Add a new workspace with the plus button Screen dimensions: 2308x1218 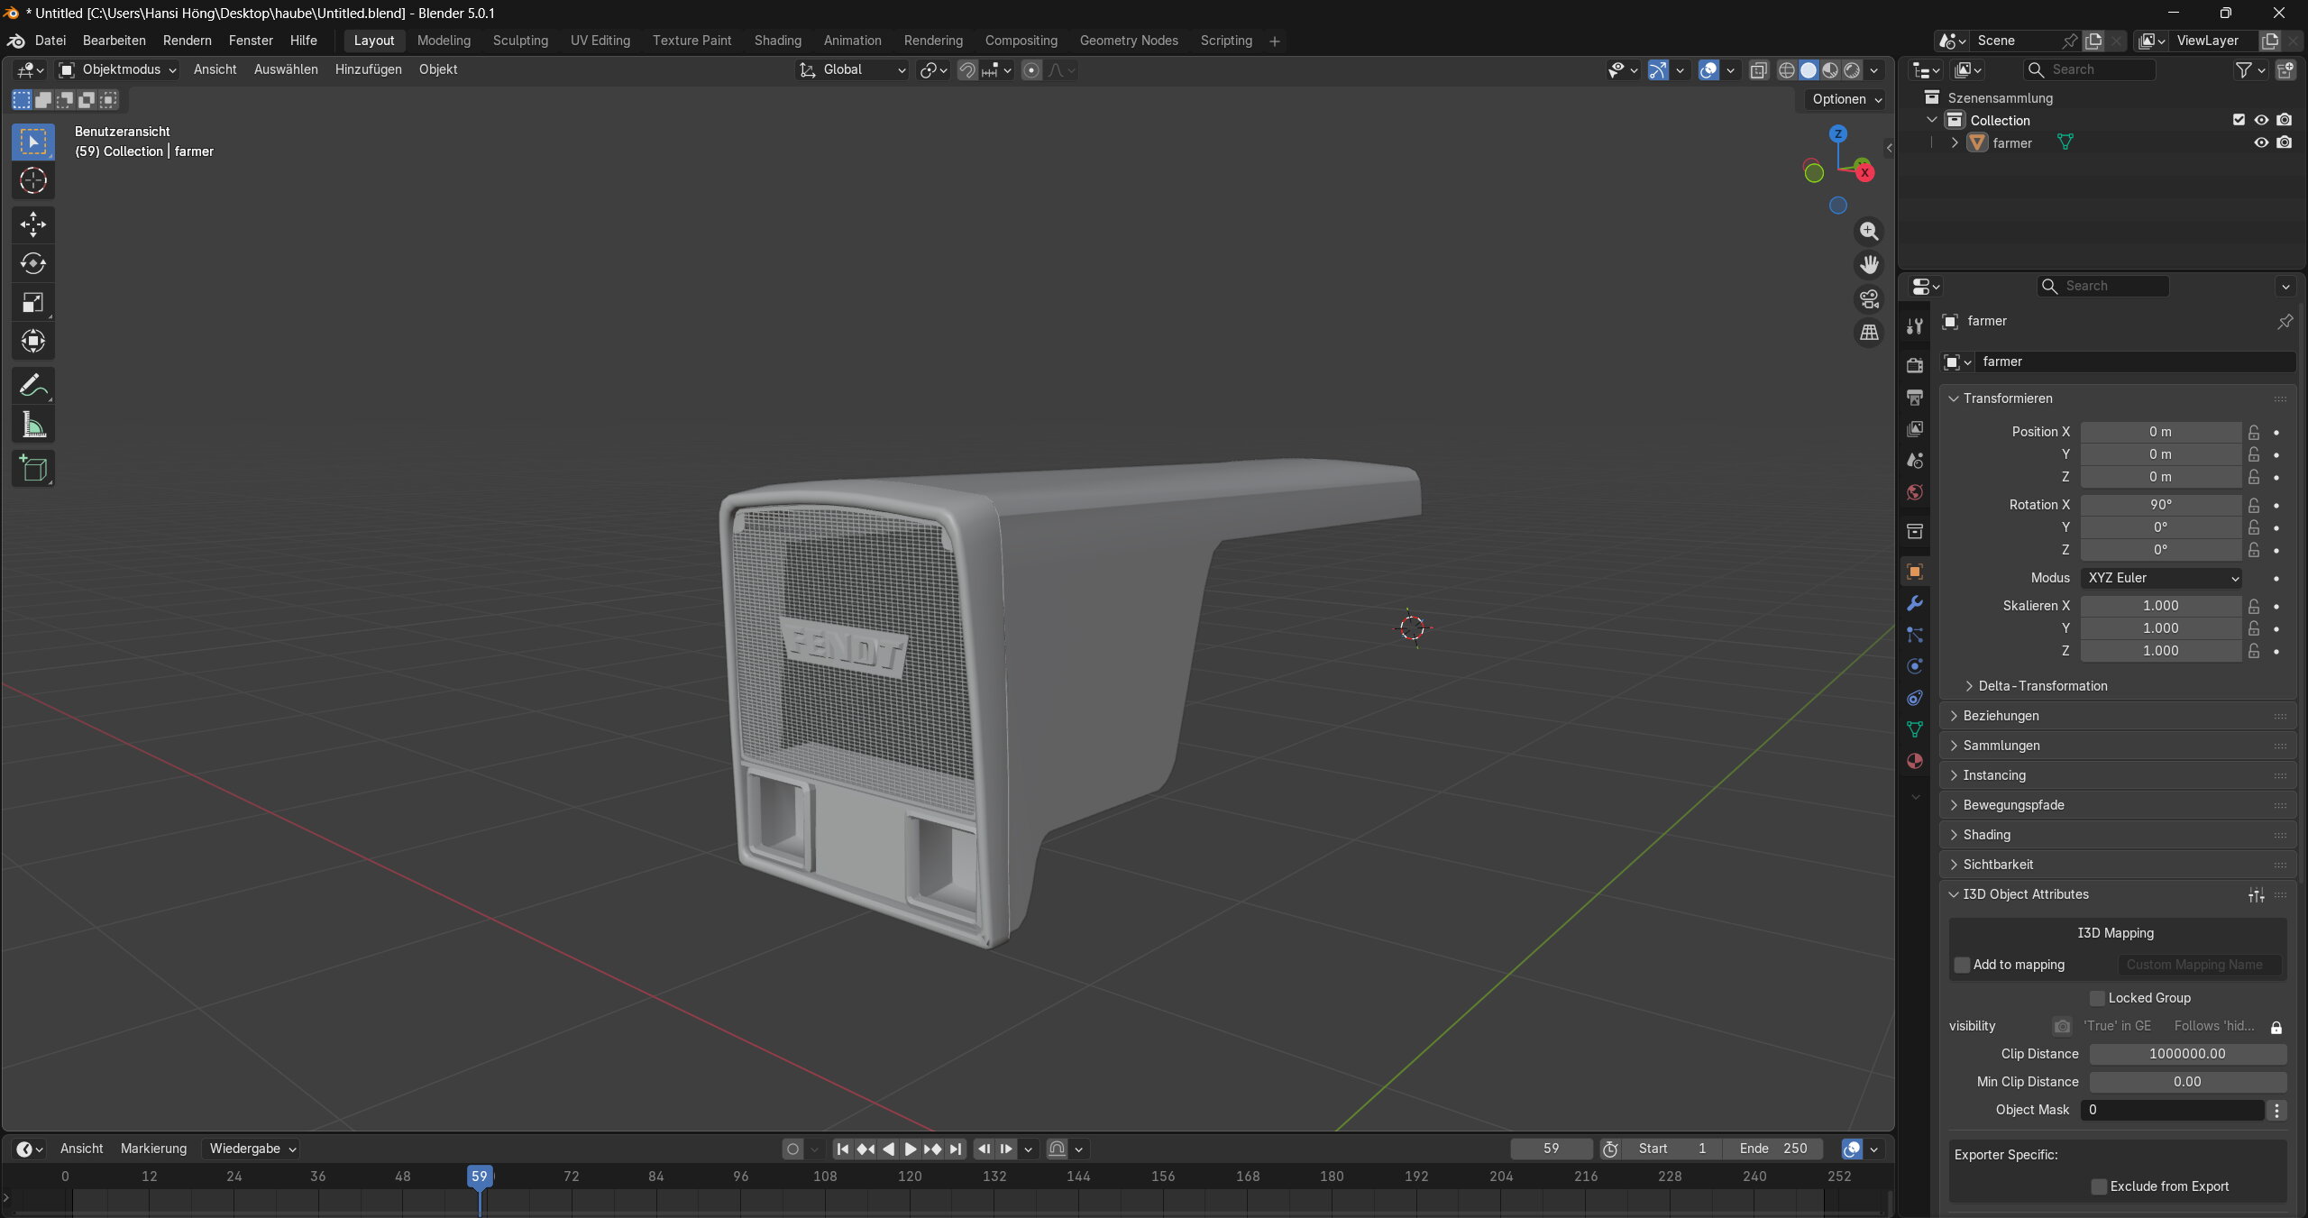[1275, 41]
